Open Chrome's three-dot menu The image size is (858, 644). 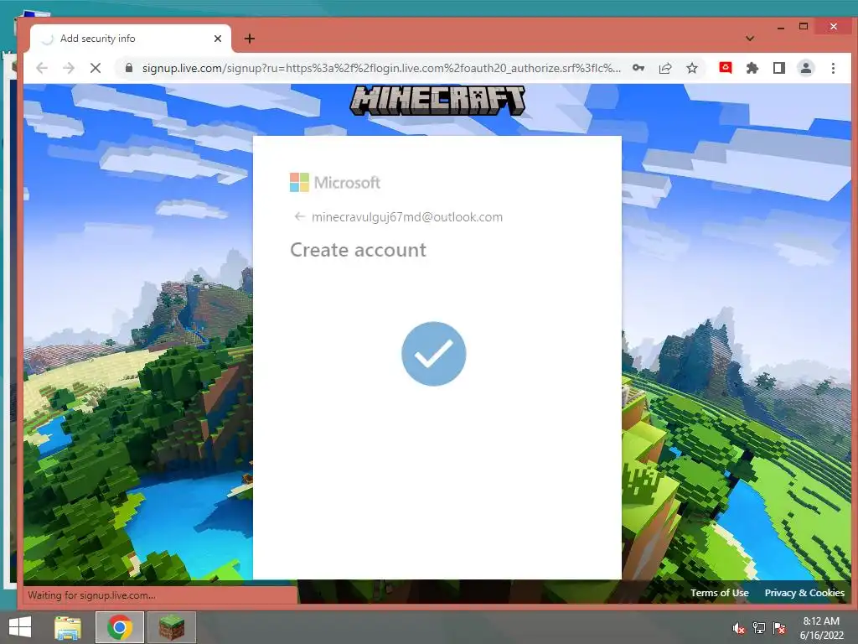833,68
